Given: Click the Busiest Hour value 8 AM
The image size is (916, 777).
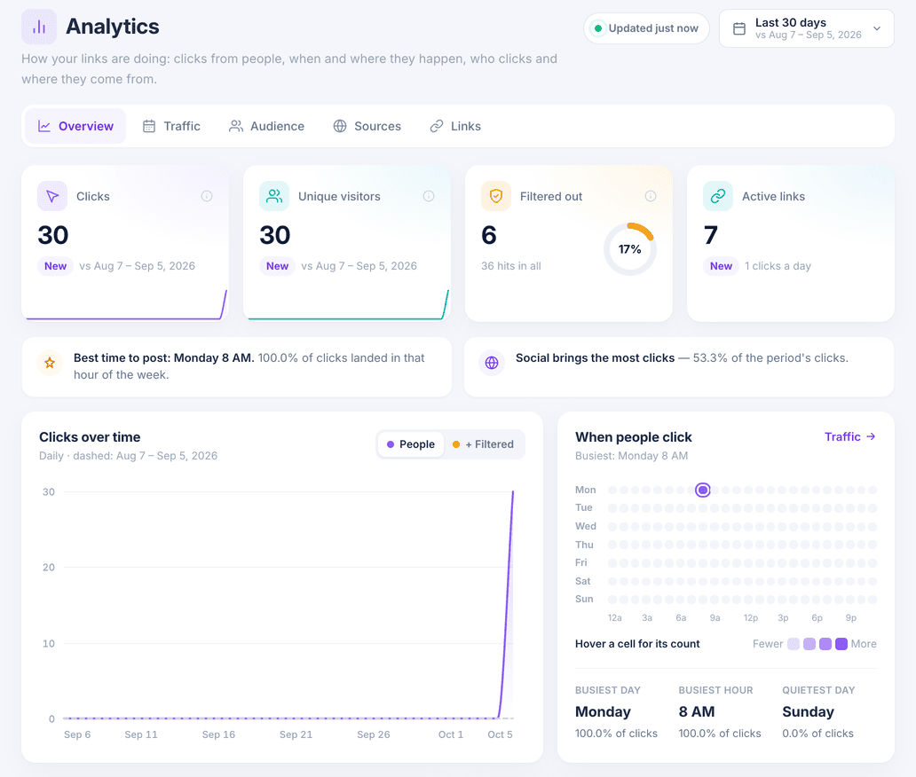Looking at the screenshot, I should point(697,712).
